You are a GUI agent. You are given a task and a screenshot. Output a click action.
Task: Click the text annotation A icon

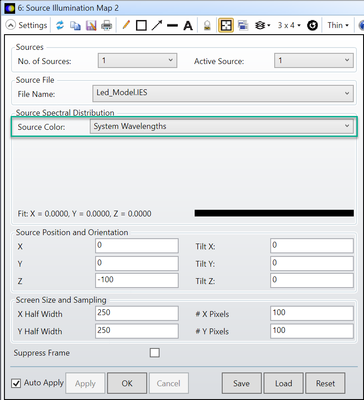[x=188, y=25]
